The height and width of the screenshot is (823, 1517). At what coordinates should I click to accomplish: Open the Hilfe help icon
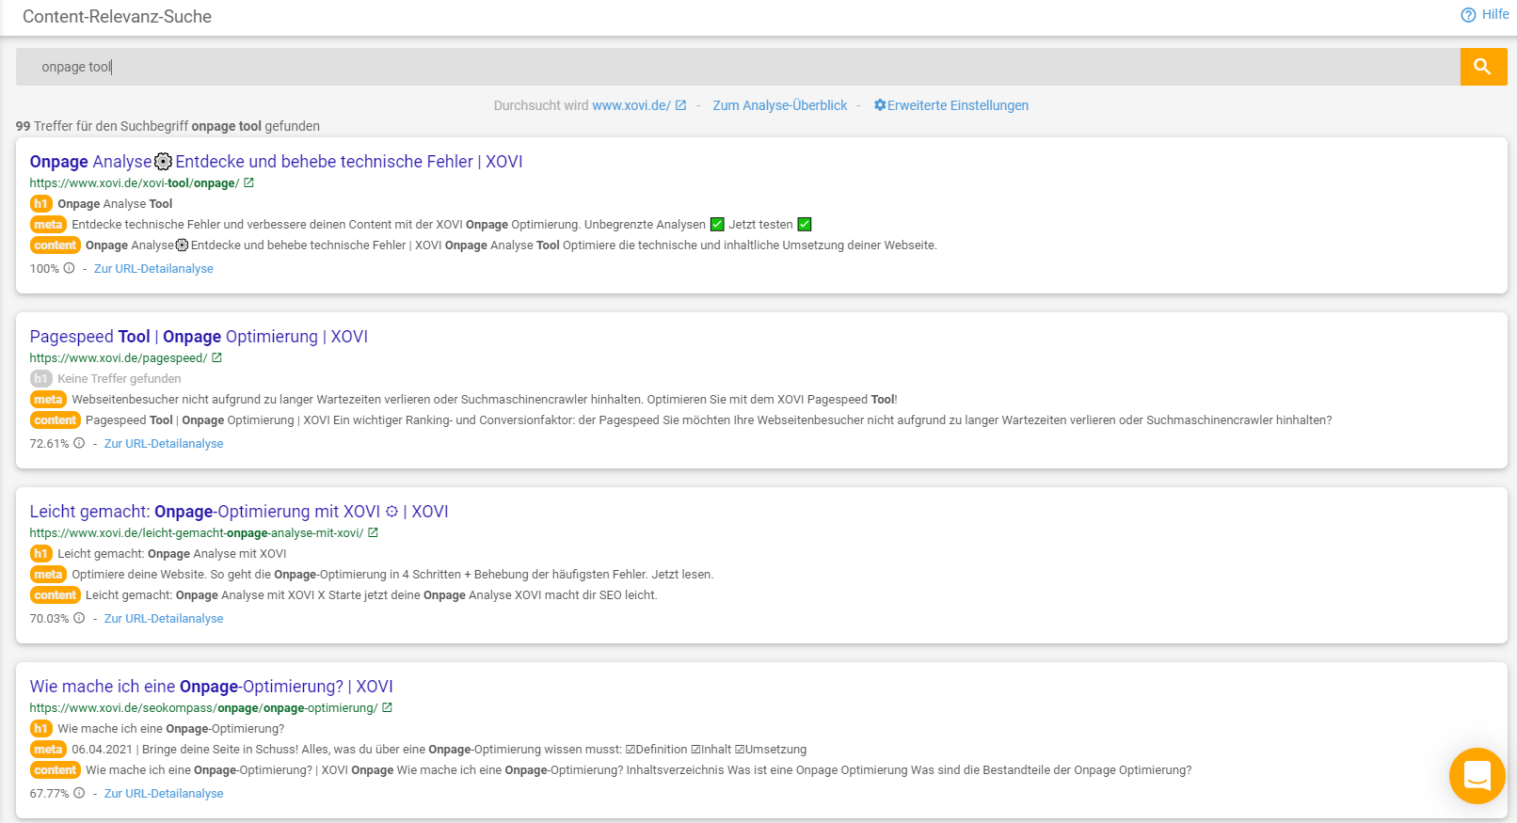[1468, 15]
